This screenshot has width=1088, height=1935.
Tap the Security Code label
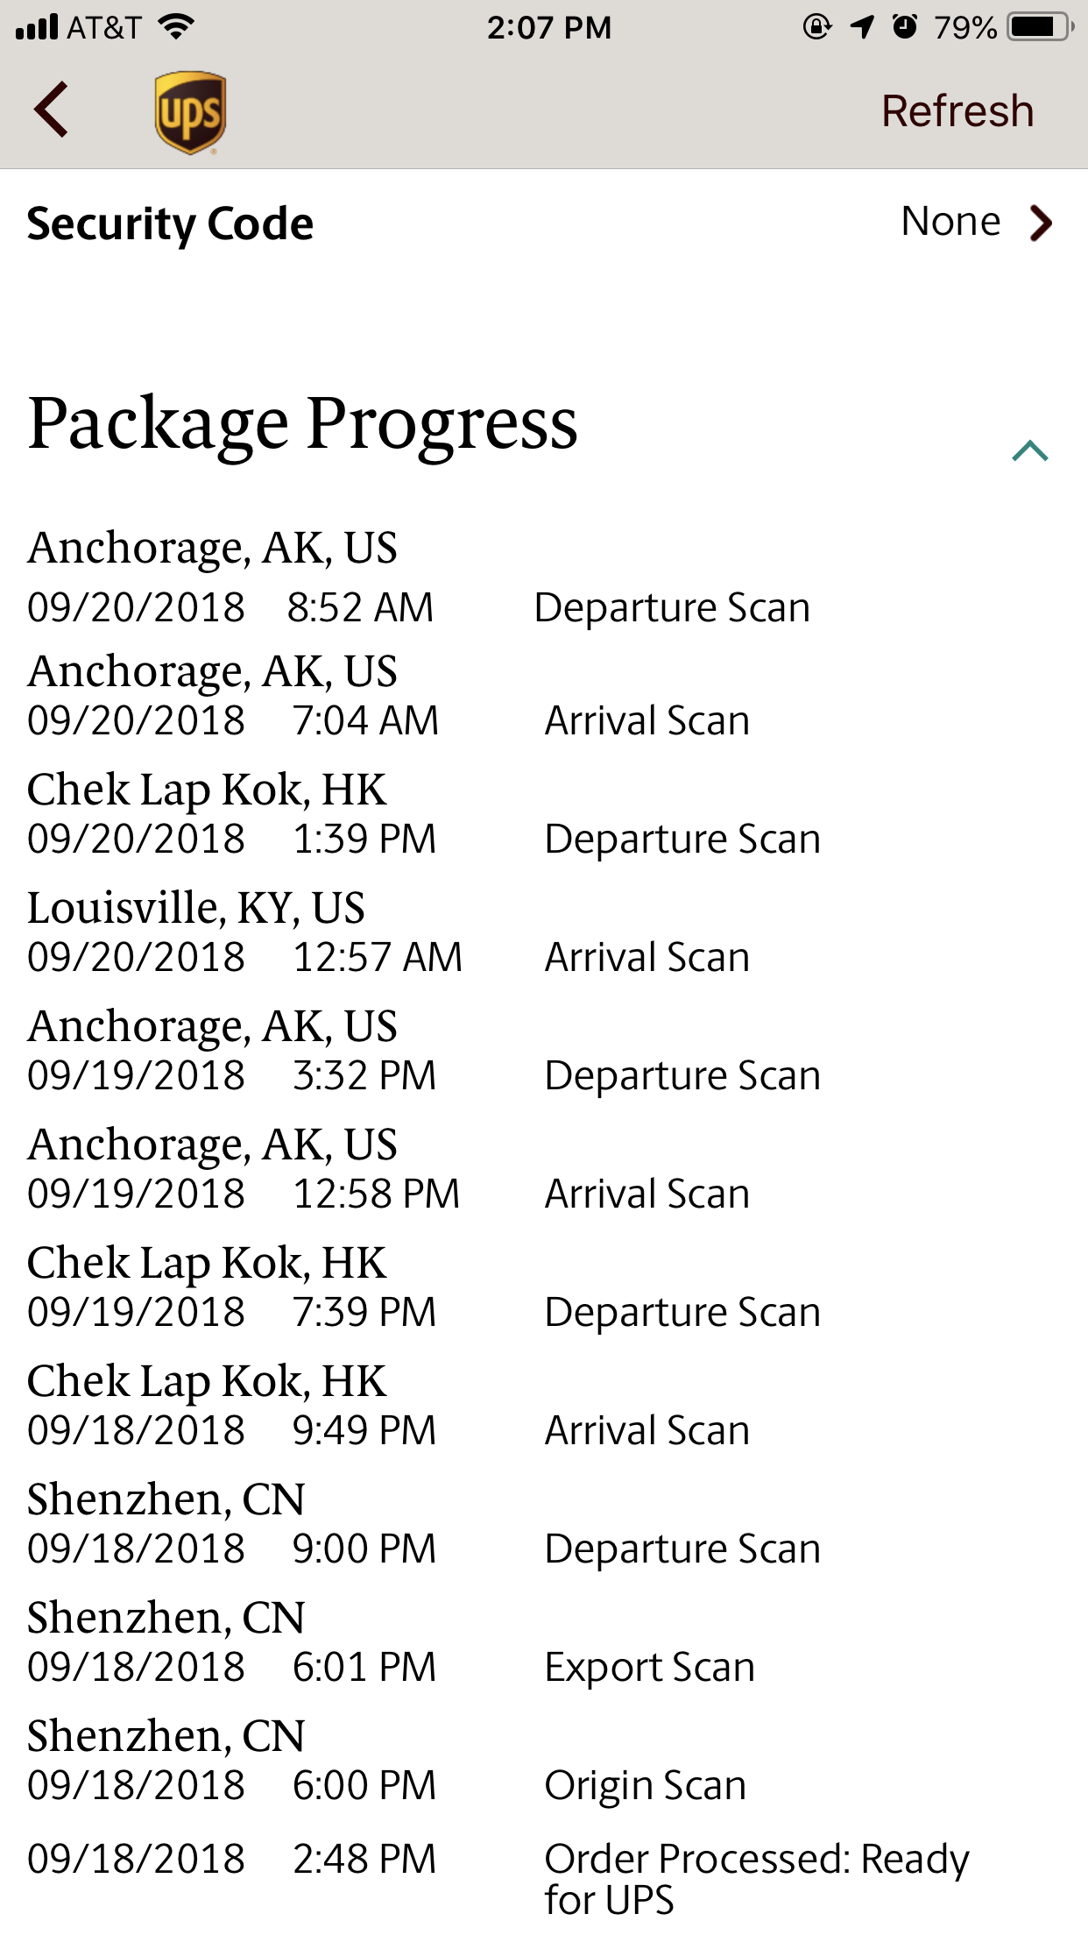click(x=170, y=224)
